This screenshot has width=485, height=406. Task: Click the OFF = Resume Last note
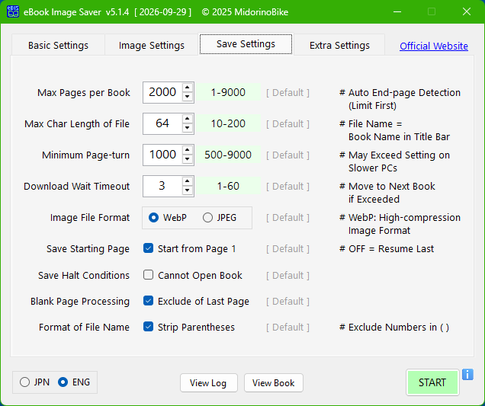point(387,249)
